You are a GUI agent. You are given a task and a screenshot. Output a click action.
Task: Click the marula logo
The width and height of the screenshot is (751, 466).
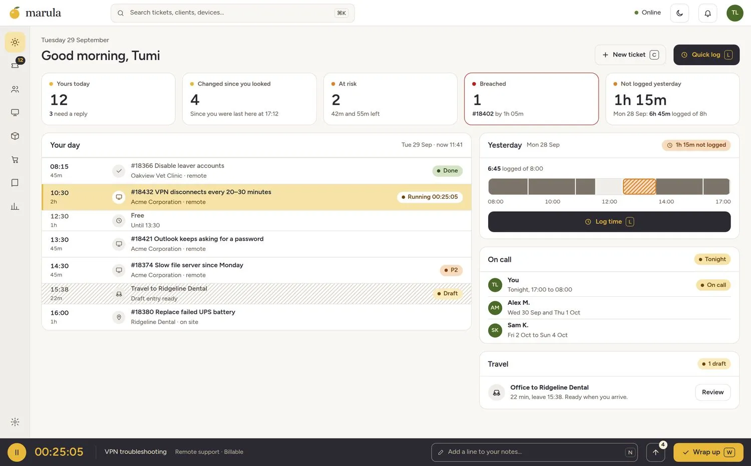coord(36,13)
